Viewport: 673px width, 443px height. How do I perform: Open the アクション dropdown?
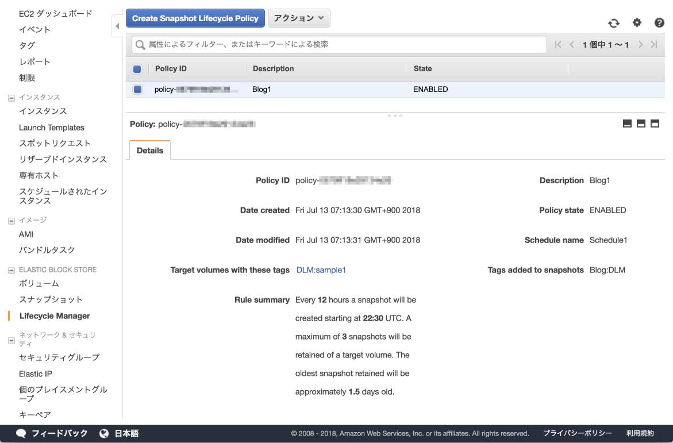click(299, 18)
